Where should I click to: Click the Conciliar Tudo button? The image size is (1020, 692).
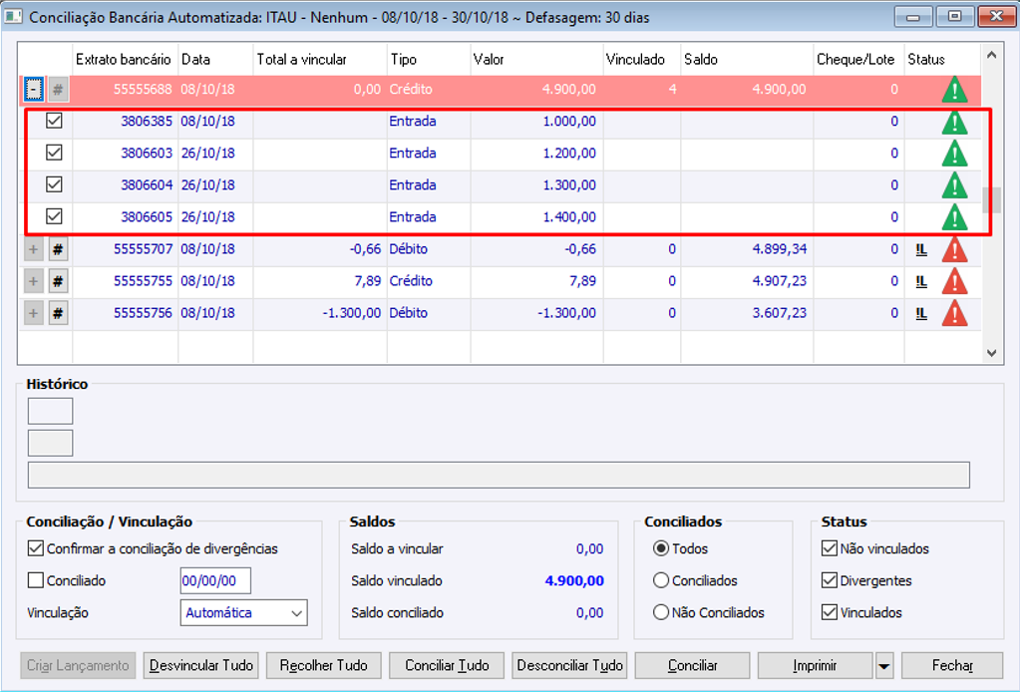click(x=447, y=666)
